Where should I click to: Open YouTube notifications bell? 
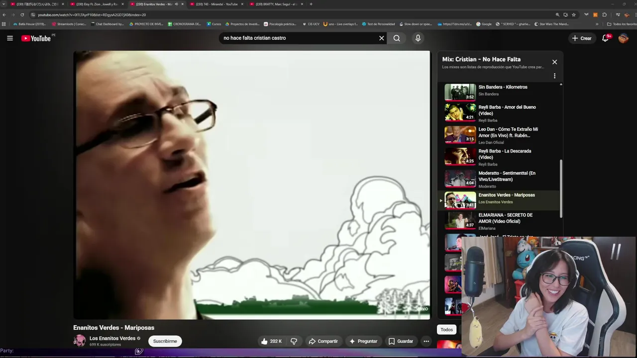[x=606, y=38]
